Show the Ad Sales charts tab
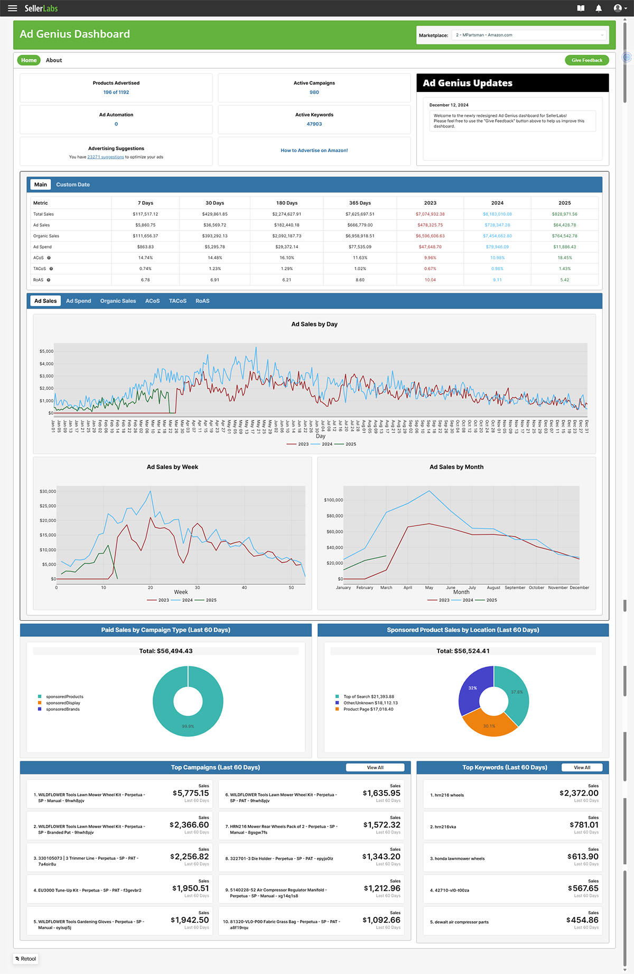Screen dimensions: 634x974 [45, 301]
